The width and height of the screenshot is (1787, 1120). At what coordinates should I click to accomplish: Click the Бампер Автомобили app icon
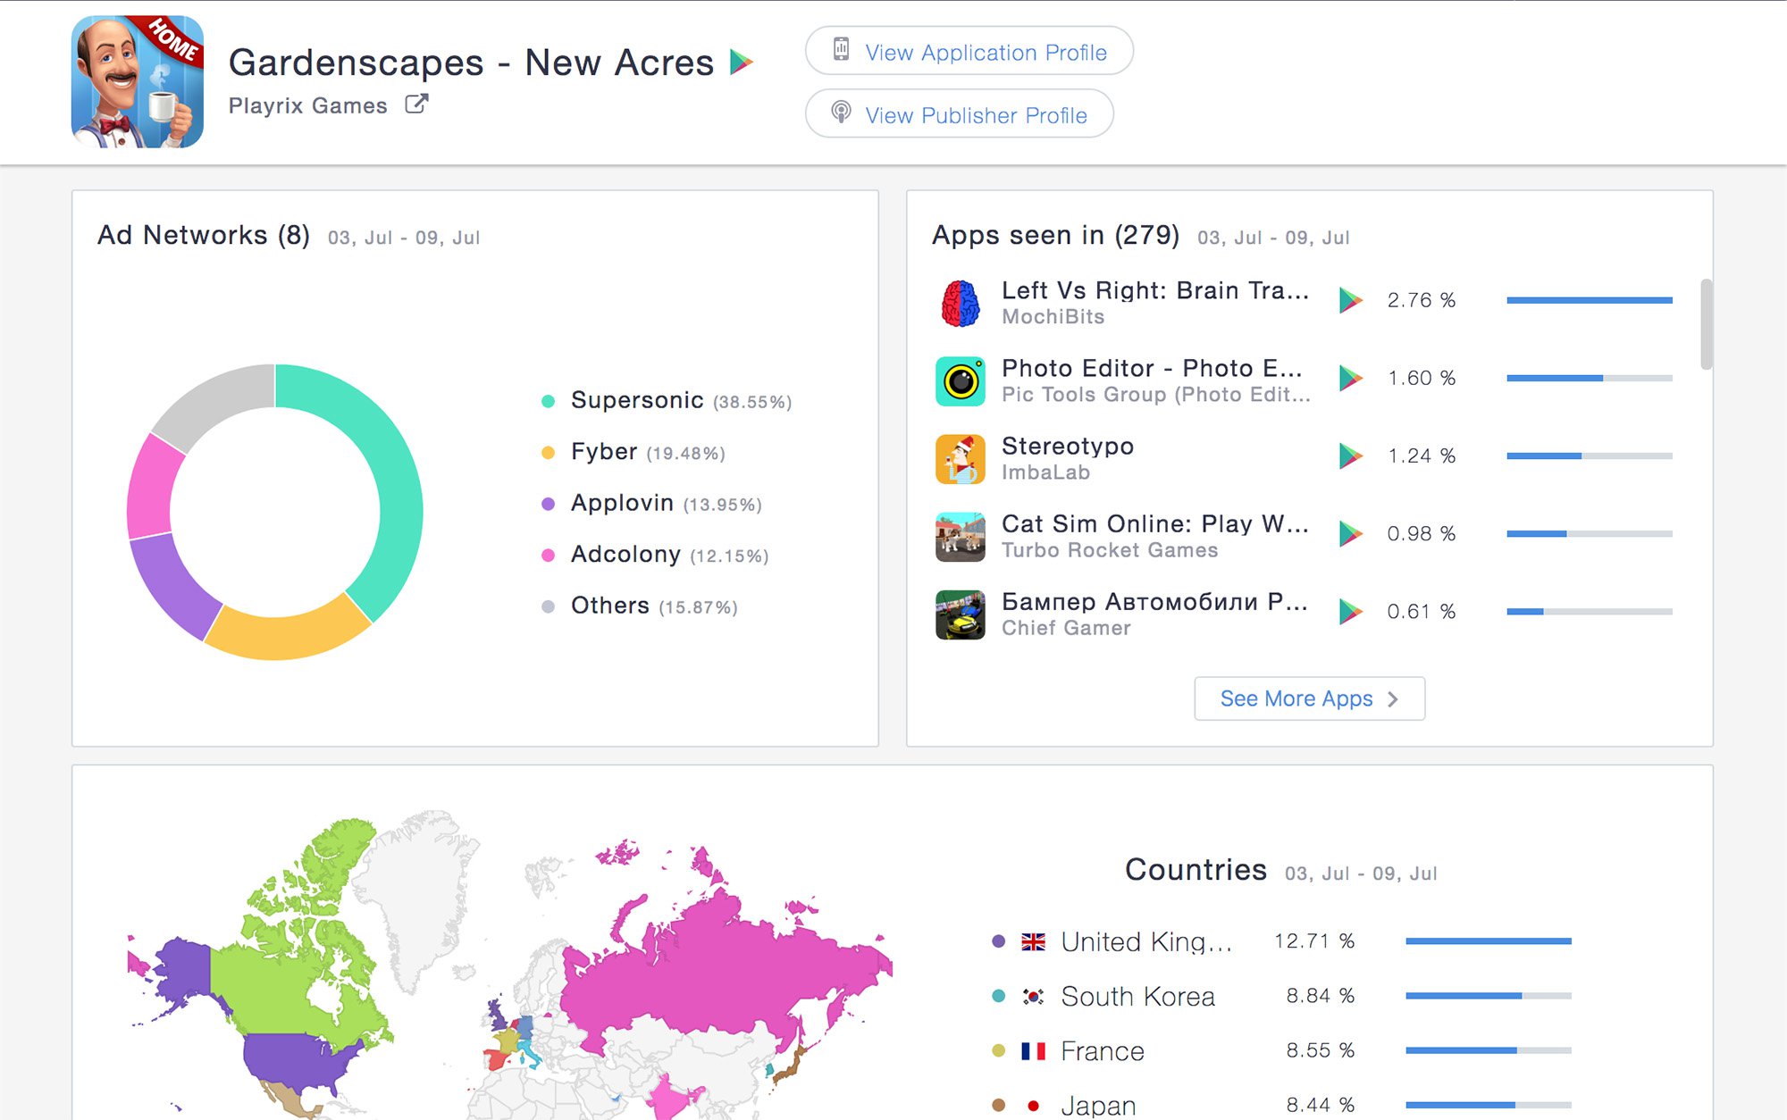(961, 614)
